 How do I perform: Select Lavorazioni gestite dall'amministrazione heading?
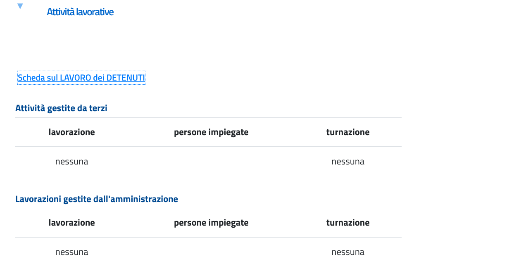tap(97, 199)
